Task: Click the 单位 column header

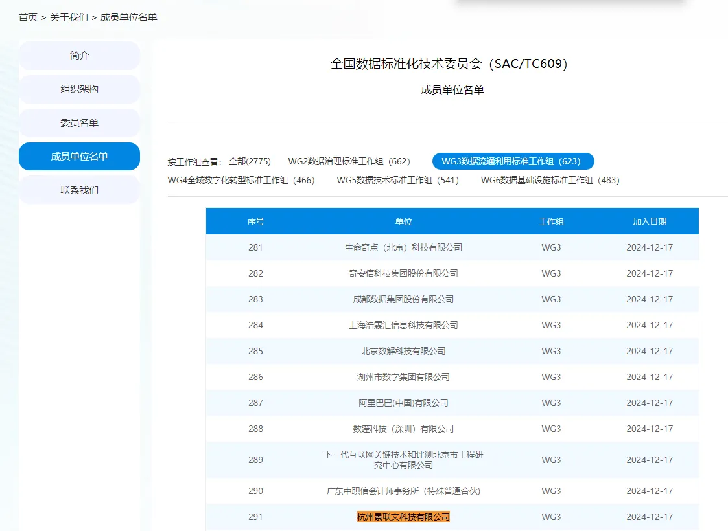Action: (x=403, y=221)
